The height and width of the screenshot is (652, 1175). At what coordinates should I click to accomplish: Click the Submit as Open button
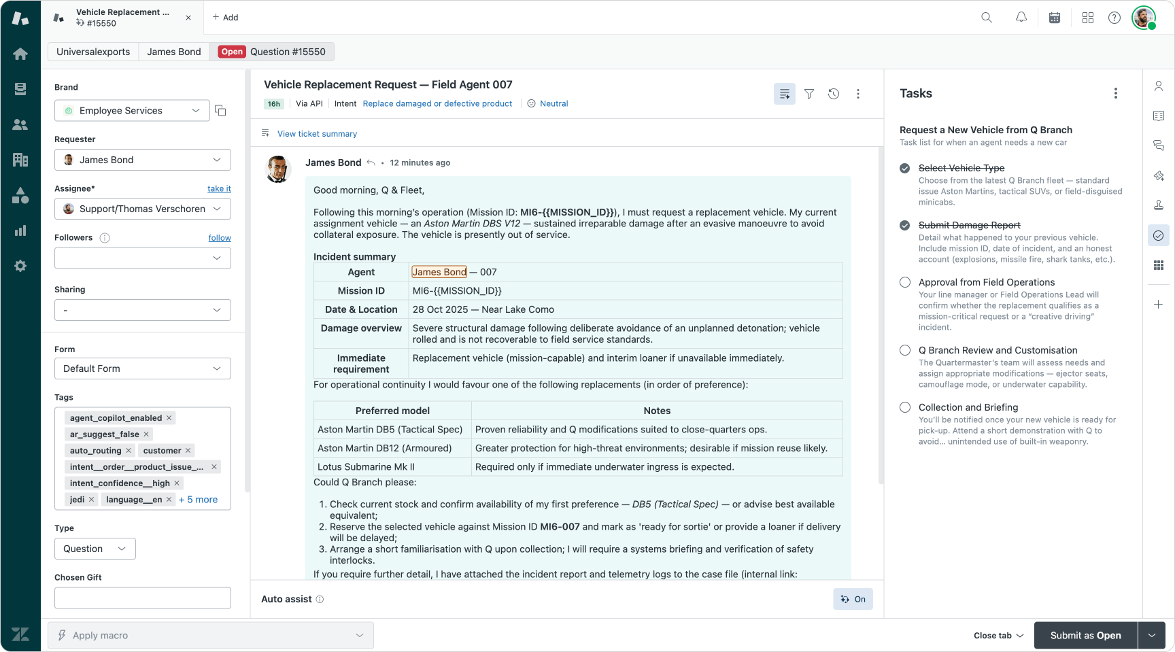[1085, 635]
